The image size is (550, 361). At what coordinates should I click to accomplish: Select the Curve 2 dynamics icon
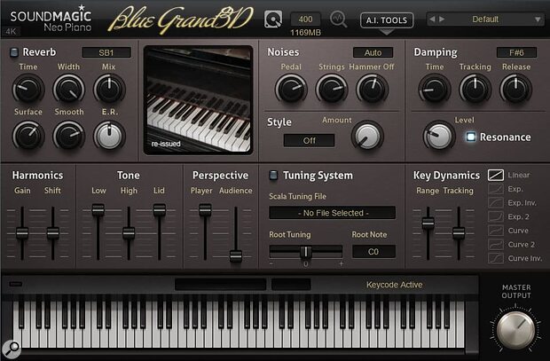click(x=496, y=245)
